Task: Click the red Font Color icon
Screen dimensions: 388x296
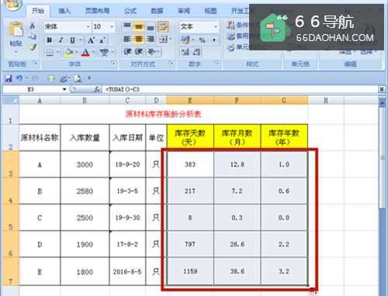Action: [x=85, y=53]
